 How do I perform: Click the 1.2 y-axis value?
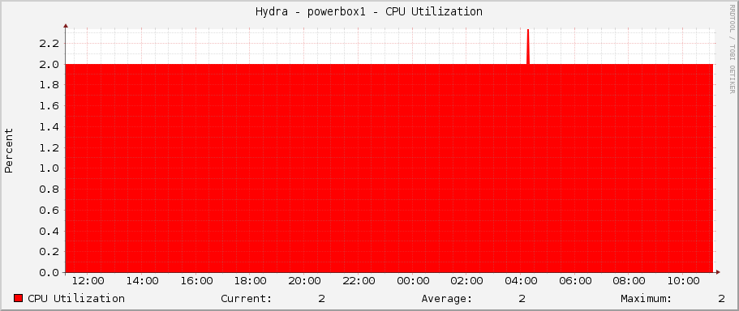pyautogui.click(x=49, y=147)
